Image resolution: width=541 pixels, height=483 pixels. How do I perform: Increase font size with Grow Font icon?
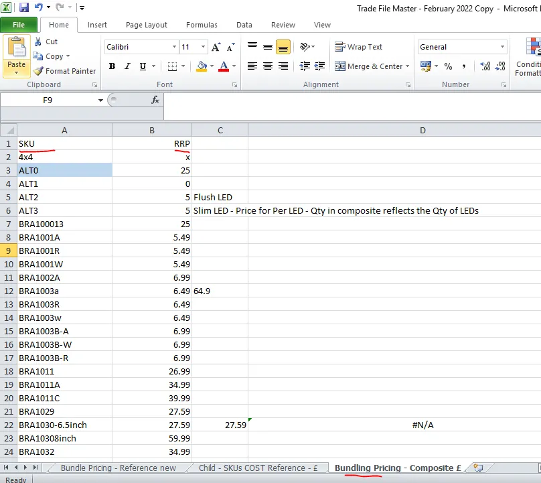tap(216, 47)
